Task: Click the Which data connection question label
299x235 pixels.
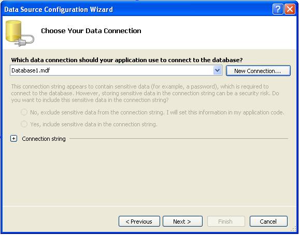Action: point(127,60)
